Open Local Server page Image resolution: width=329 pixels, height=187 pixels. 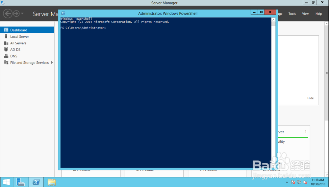click(x=19, y=37)
